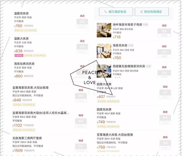Image resolution: width=182 pixels, height=156 pixels.
Task: Select the 海景经典双床房 room title
Action: click(x=24, y=64)
